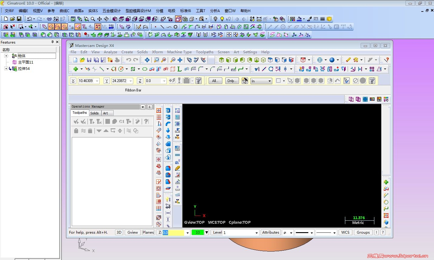The image size is (434, 260).
Task: Click the WCS button in status bar
Action: (345, 232)
